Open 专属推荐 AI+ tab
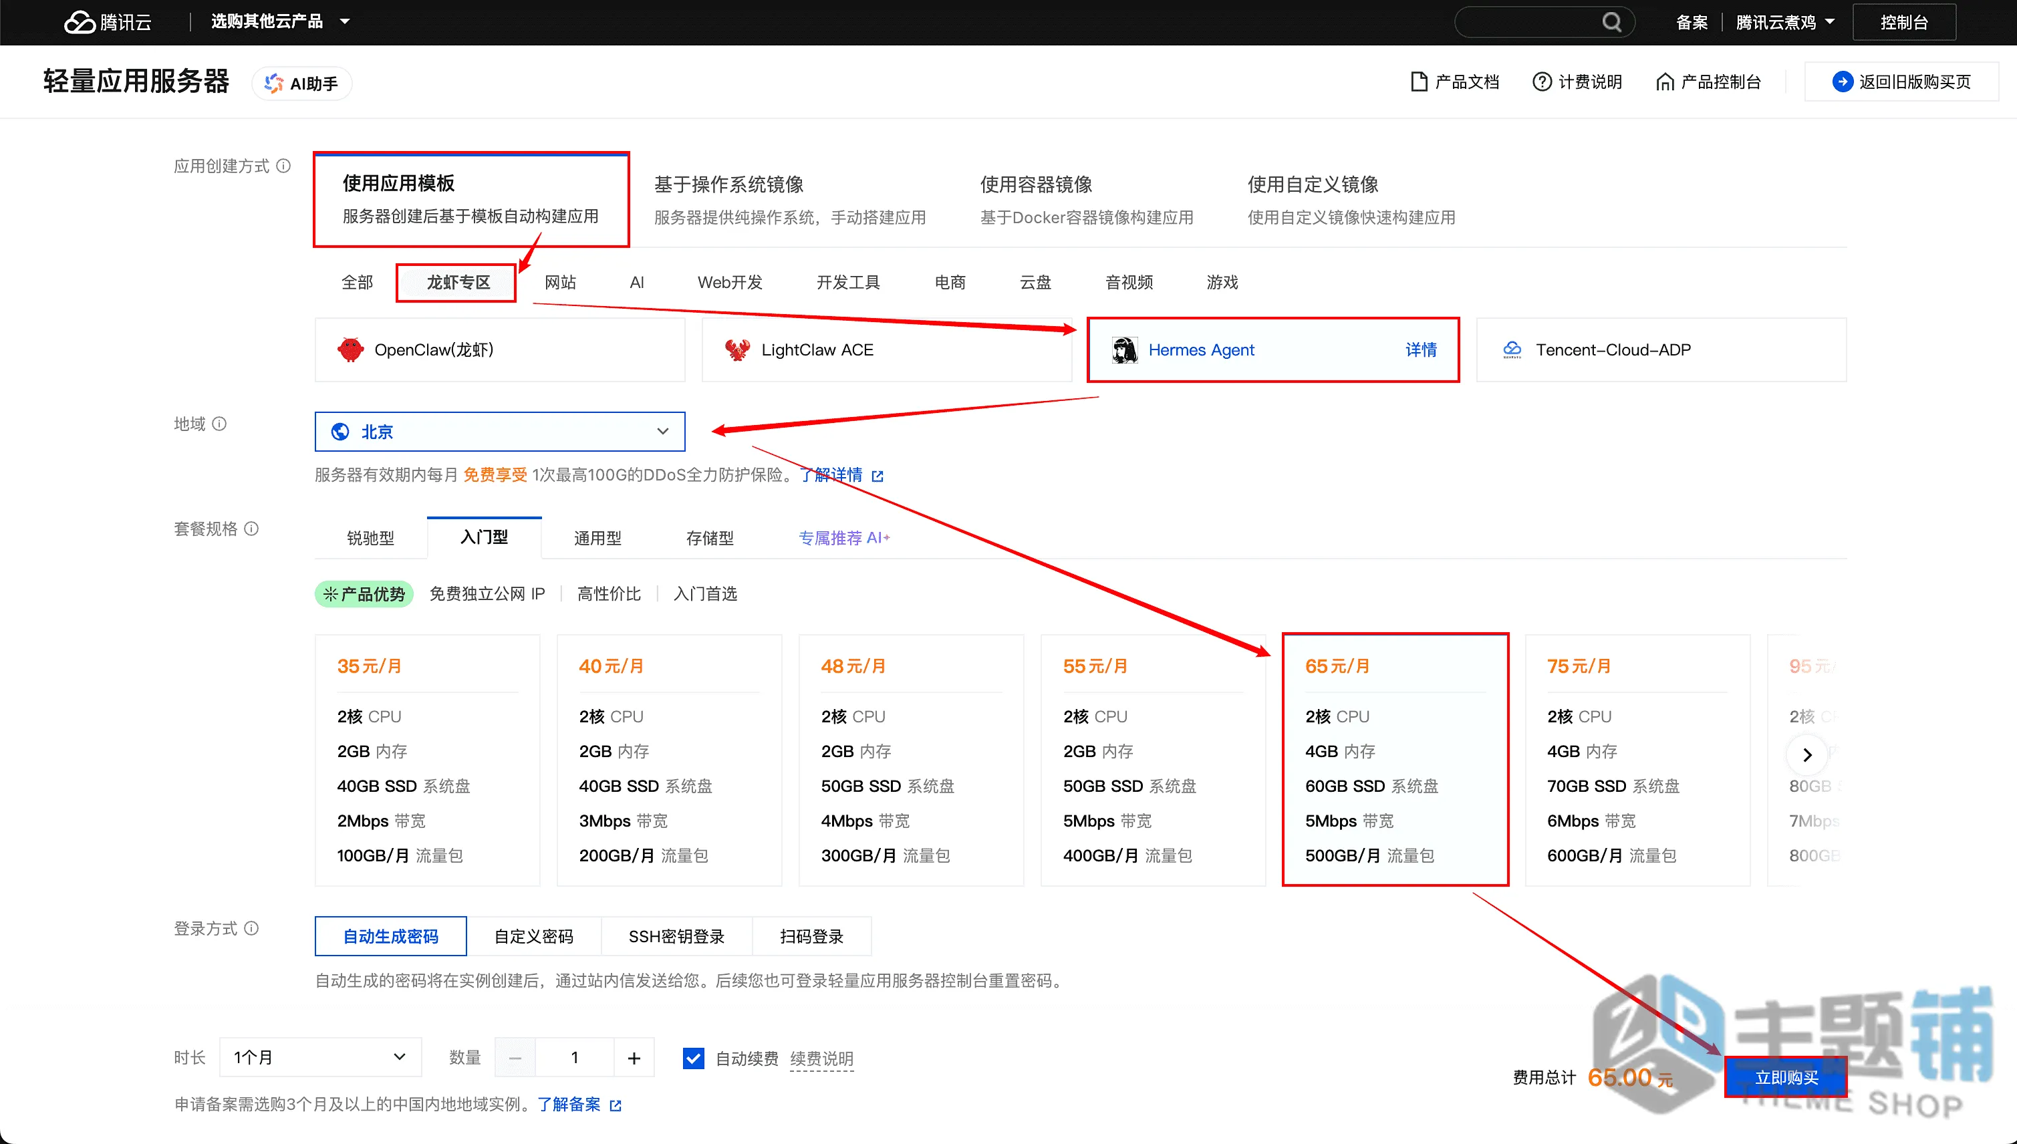Viewport: 2017px width, 1144px height. click(844, 537)
